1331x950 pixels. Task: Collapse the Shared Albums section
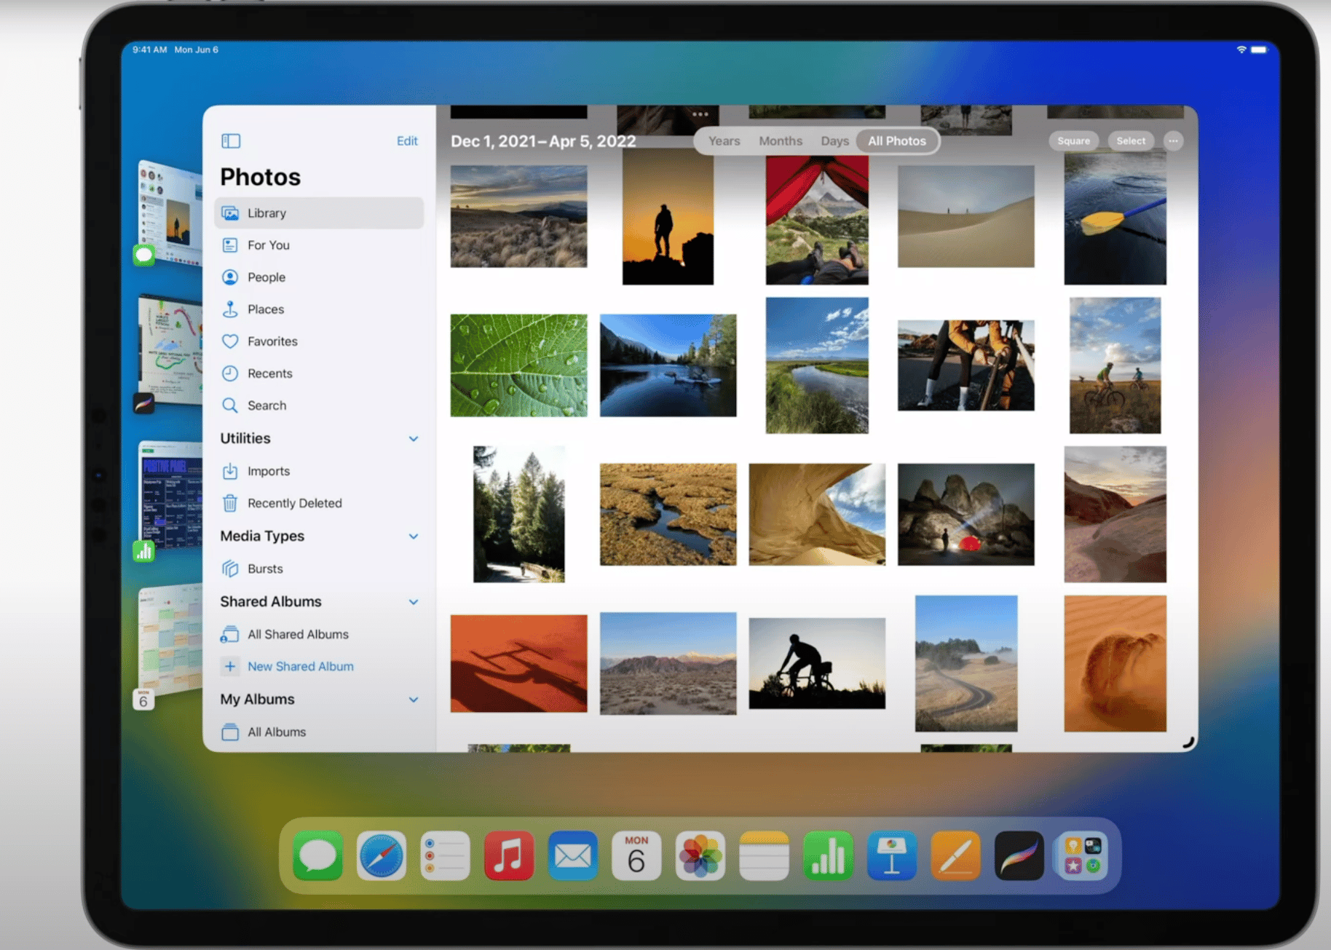pyautogui.click(x=414, y=601)
